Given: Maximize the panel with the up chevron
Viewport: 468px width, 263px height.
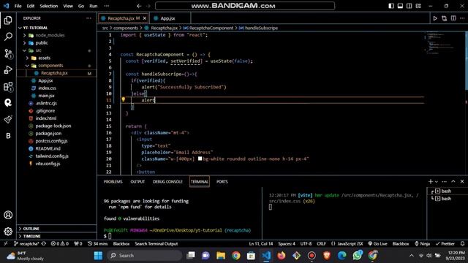Looking at the screenshot, I should [x=453, y=181].
